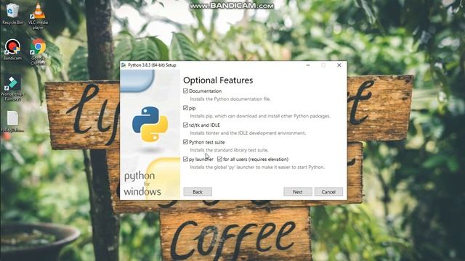Click the global 'py' launcher description
The image size is (465, 261).
tap(257, 167)
